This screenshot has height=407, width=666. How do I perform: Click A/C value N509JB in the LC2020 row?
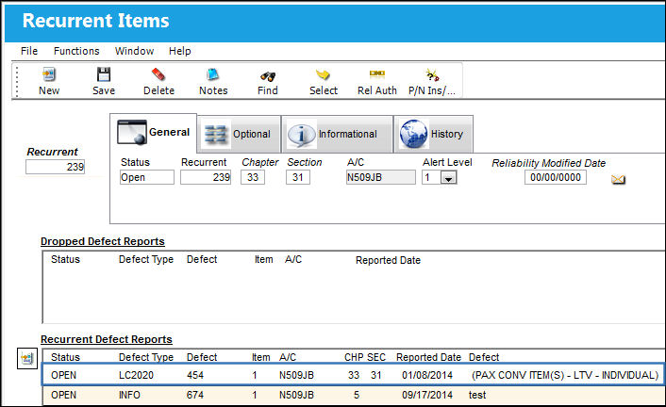296,375
